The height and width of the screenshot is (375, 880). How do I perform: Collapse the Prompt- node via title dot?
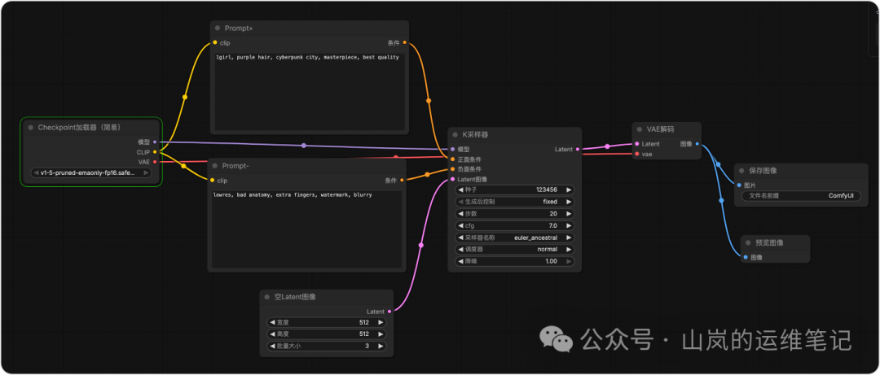coord(213,166)
